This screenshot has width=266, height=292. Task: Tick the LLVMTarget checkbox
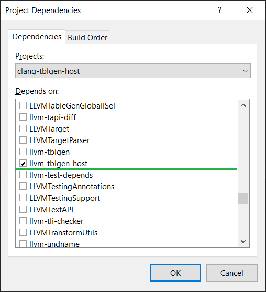tap(23, 128)
